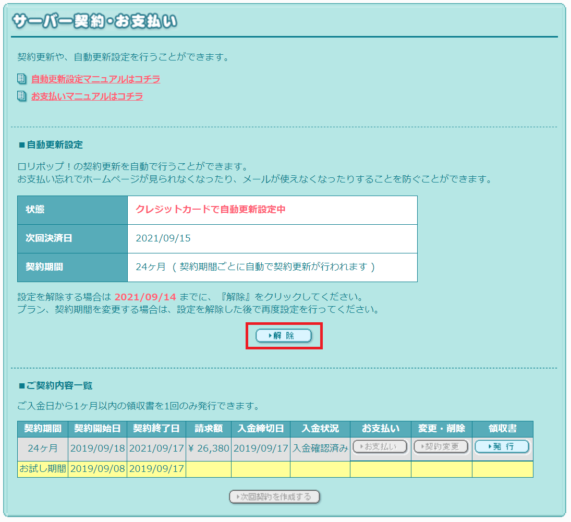
Task: Click the 次回契約を作成する button
Action: pos(275,497)
